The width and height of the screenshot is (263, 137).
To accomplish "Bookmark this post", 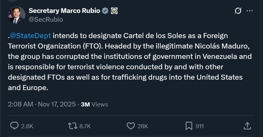I will (189, 126).
